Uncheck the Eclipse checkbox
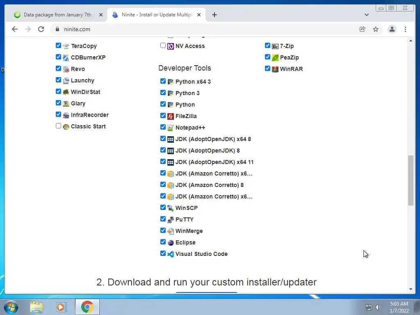 coord(163,242)
